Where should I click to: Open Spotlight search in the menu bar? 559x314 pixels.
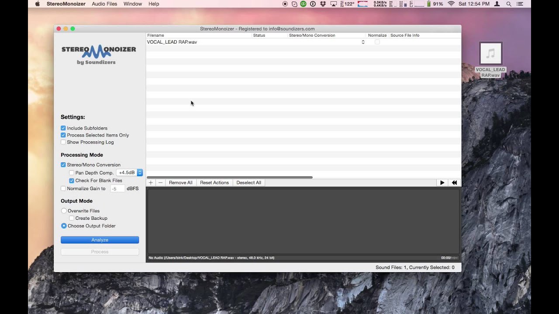[x=509, y=4]
